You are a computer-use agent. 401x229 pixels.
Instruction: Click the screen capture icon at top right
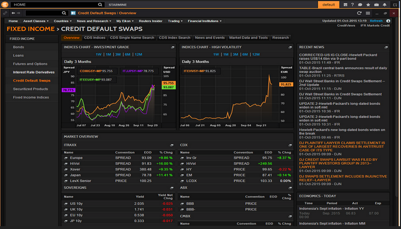[395, 4]
